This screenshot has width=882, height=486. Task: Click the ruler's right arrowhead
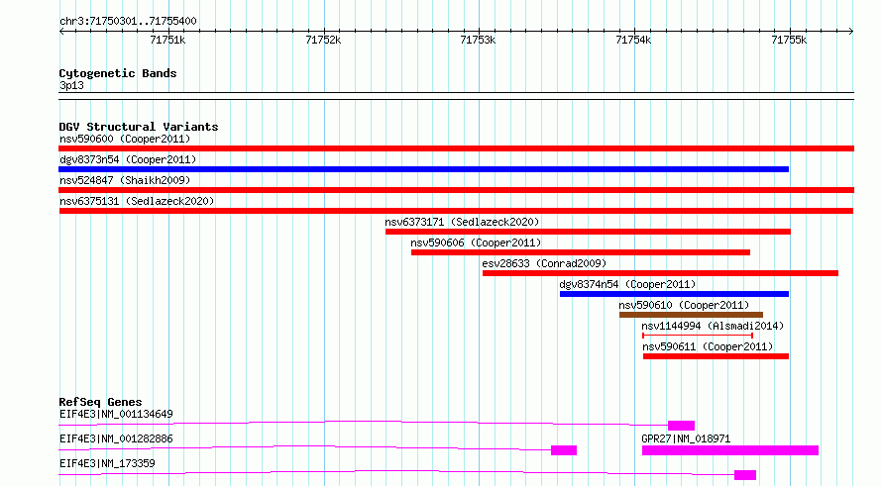tap(851, 32)
